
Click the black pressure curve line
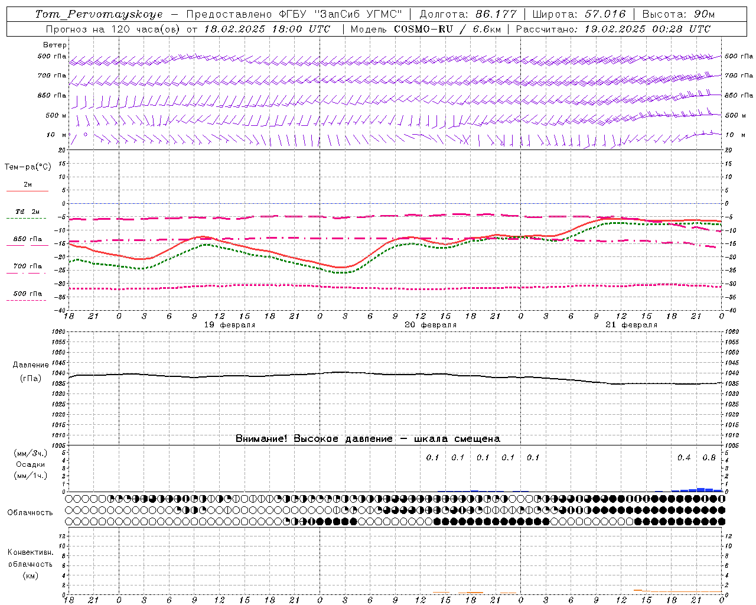point(396,374)
